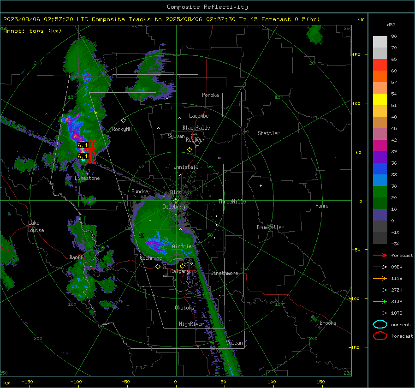Click the yellow diamond marker below Cochrane
This screenshot has width=415, height=388.
(x=158, y=267)
